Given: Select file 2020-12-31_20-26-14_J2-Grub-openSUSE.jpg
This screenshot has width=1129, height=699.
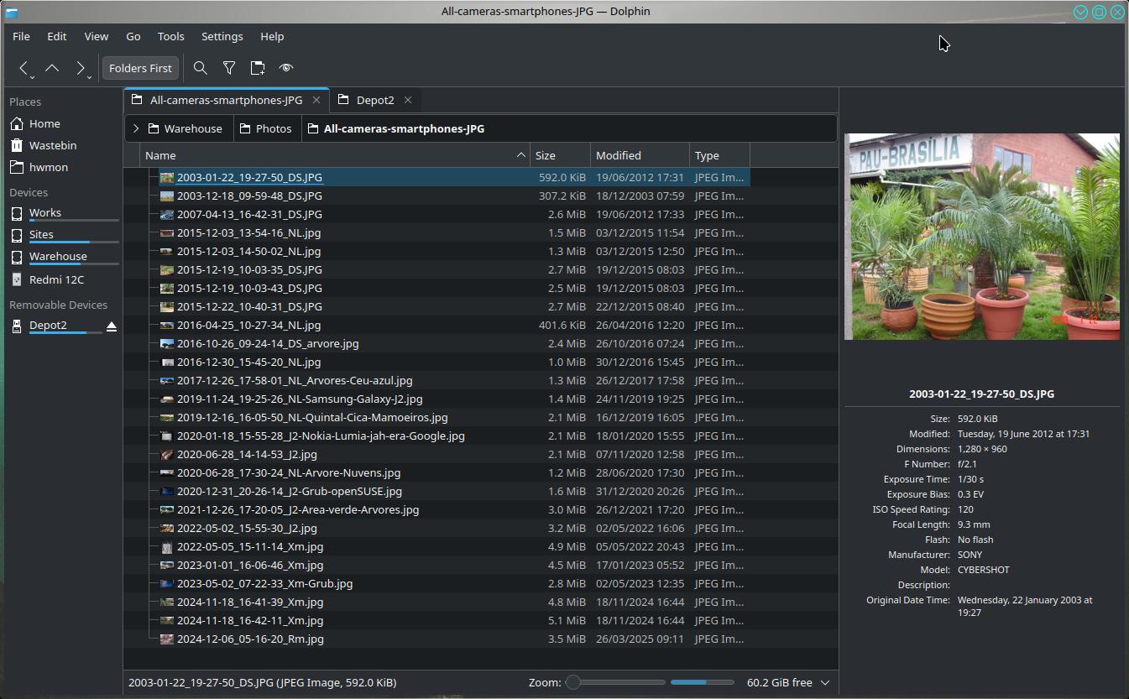Looking at the screenshot, I should tap(289, 491).
